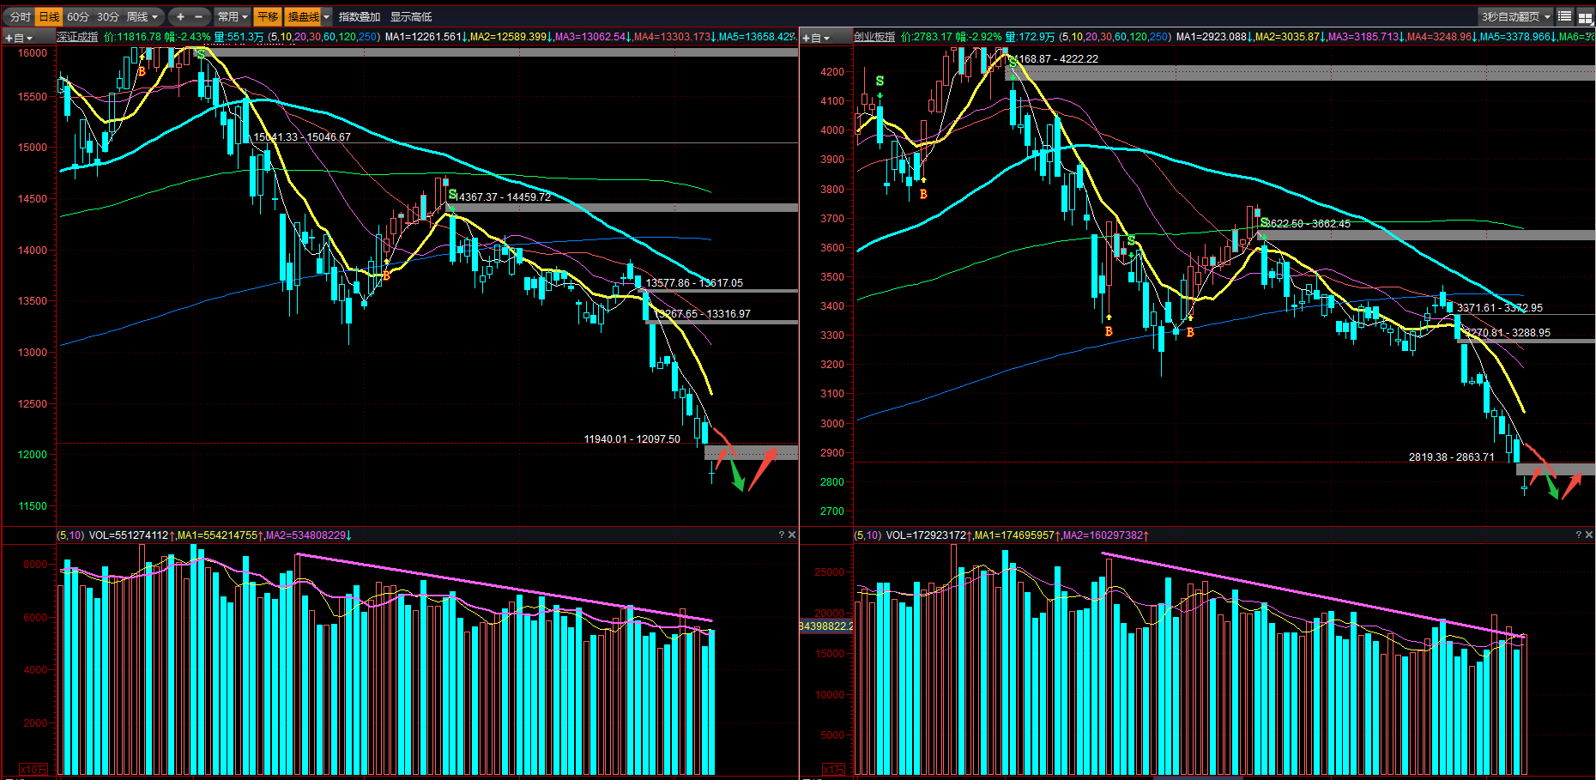Zoom out the chart with minus button

tap(199, 16)
